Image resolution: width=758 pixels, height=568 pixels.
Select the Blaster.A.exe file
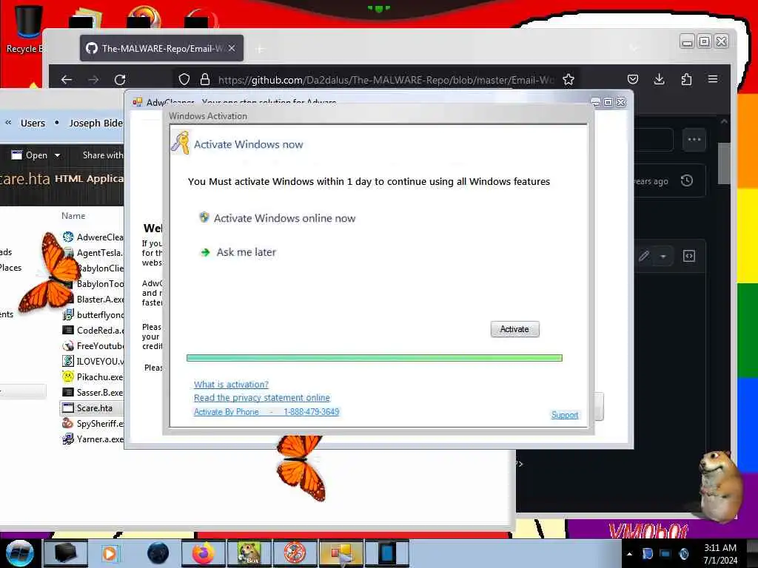point(93,299)
